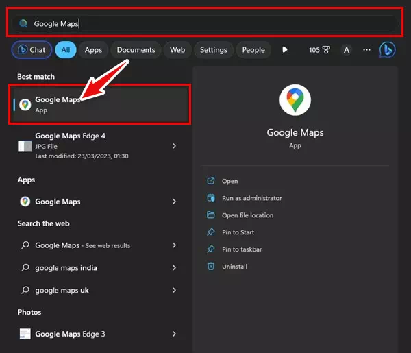Expand Google Maps Edge 3 chevron
This screenshot has width=411, height=353.
pyautogui.click(x=174, y=334)
